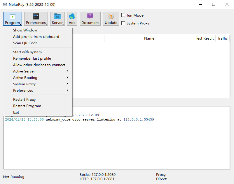Close the NekoRay window
The height and width of the screenshot is (184, 234).
227,4
